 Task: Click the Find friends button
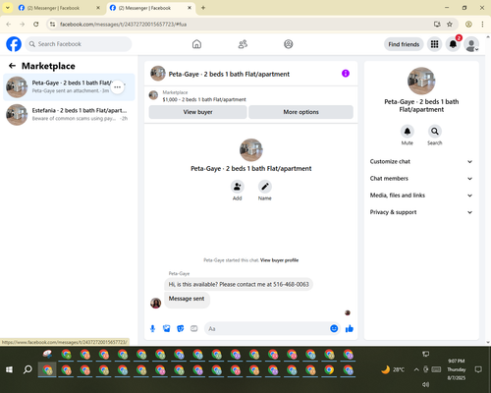(x=404, y=44)
